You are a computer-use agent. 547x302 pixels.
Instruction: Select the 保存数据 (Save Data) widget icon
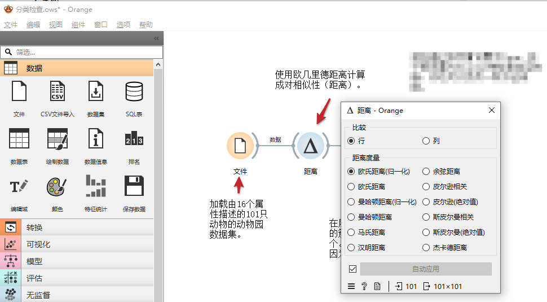click(x=134, y=186)
